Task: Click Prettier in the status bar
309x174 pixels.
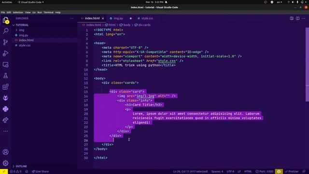Action: [292, 172]
